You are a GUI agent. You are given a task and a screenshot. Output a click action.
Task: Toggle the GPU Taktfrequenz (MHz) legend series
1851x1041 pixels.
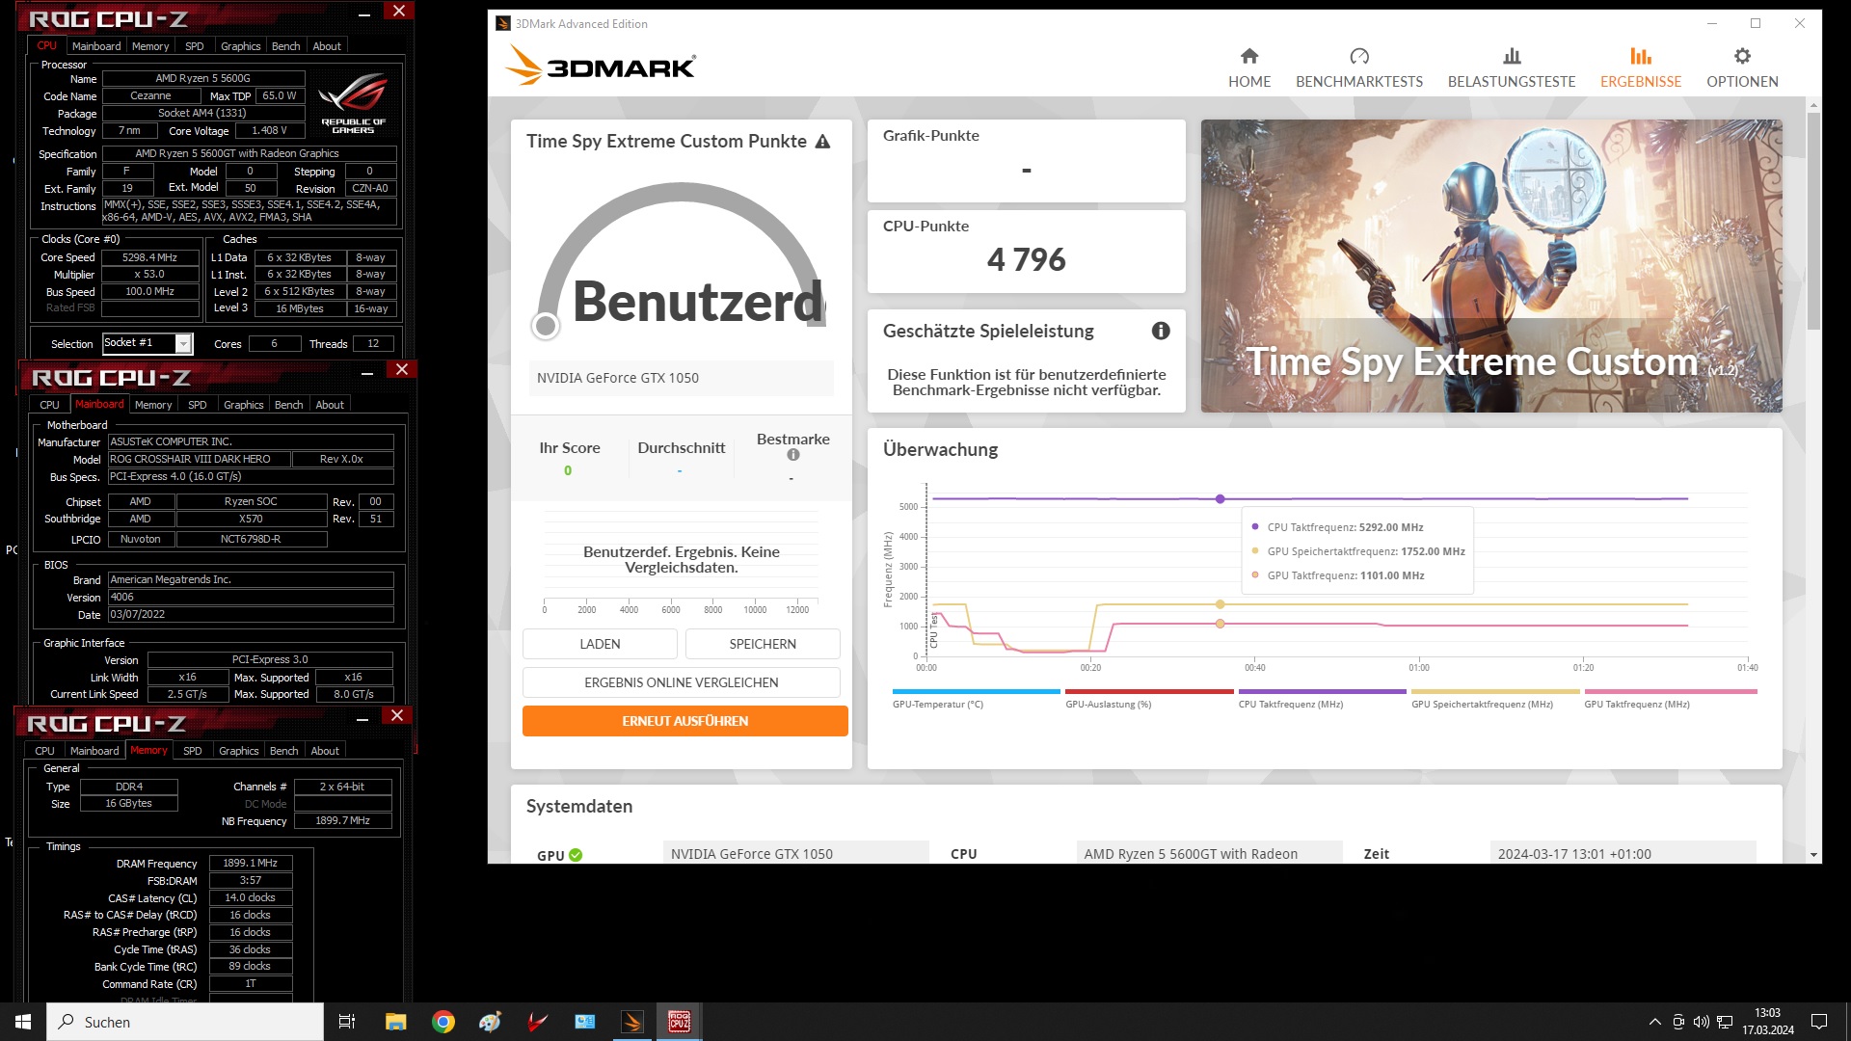pyautogui.click(x=1671, y=699)
